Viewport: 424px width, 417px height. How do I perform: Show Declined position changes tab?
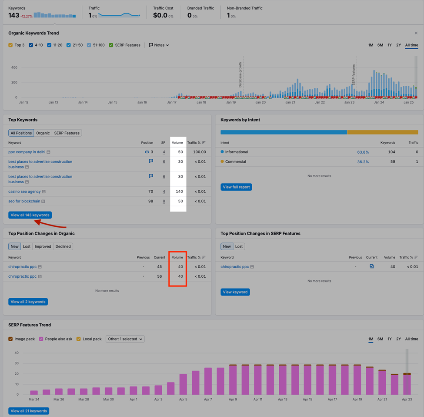pyautogui.click(x=63, y=246)
